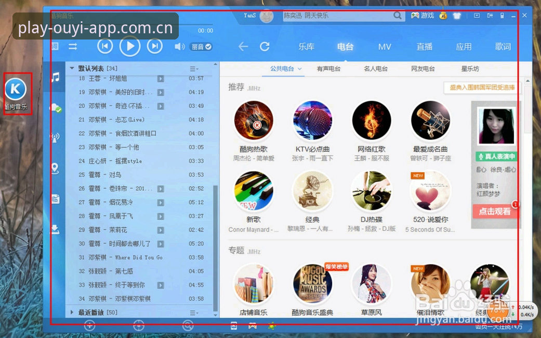
Task: Play the DJ热碟 radio station
Action: click(372, 191)
